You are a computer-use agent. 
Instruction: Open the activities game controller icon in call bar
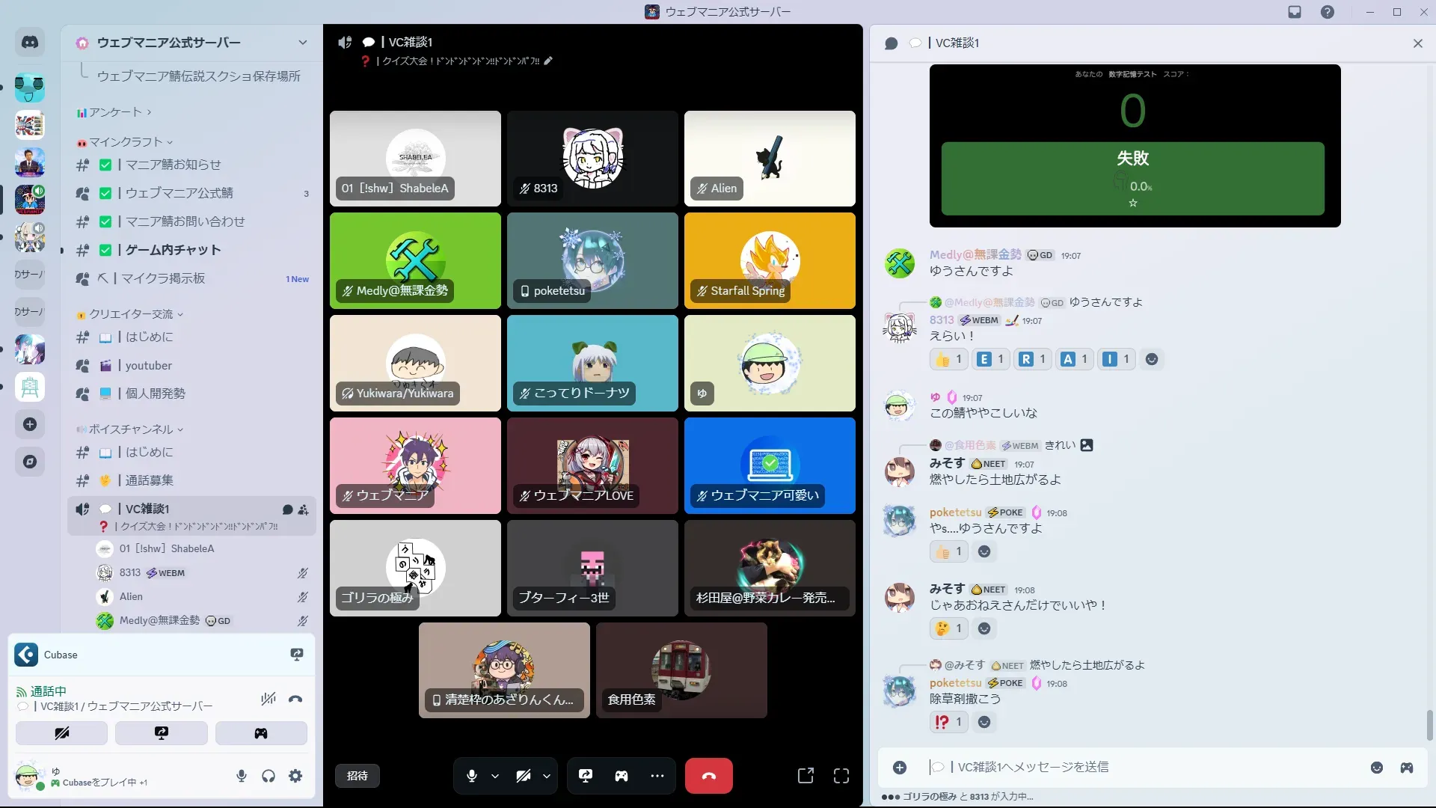point(622,776)
